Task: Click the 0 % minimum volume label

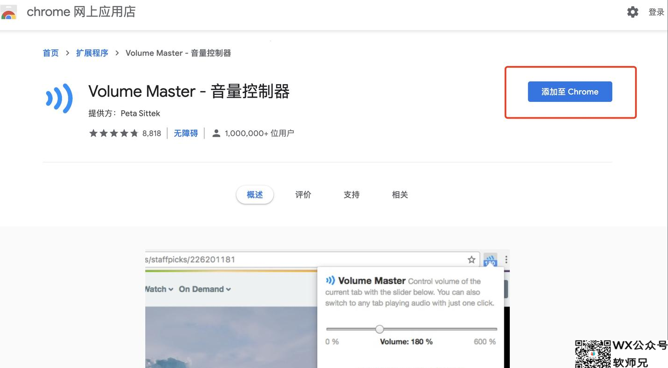Action: (x=332, y=341)
